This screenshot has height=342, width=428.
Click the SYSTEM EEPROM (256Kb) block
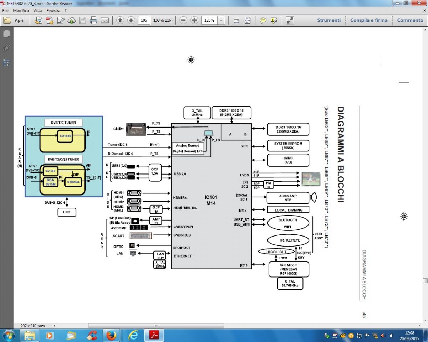(288, 146)
